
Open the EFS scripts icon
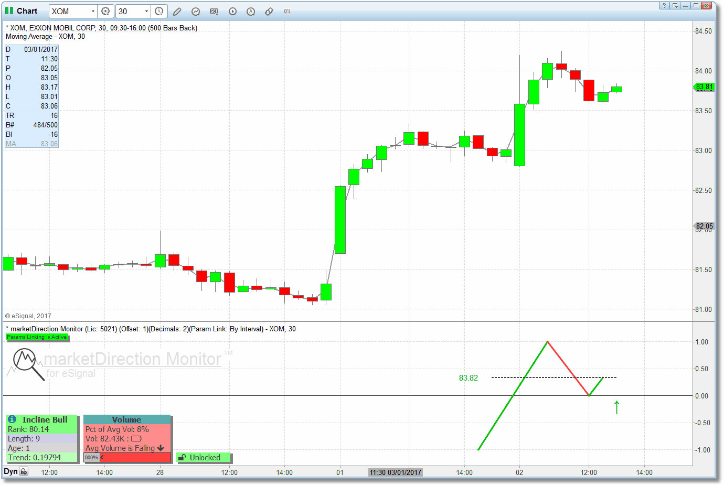pyautogui.click(x=288, y=11)
